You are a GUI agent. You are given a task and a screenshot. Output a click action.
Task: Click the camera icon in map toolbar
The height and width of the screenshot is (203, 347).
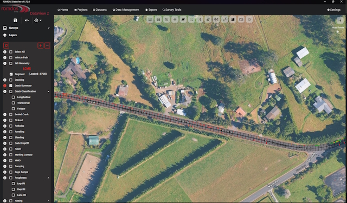pos(241,19)
